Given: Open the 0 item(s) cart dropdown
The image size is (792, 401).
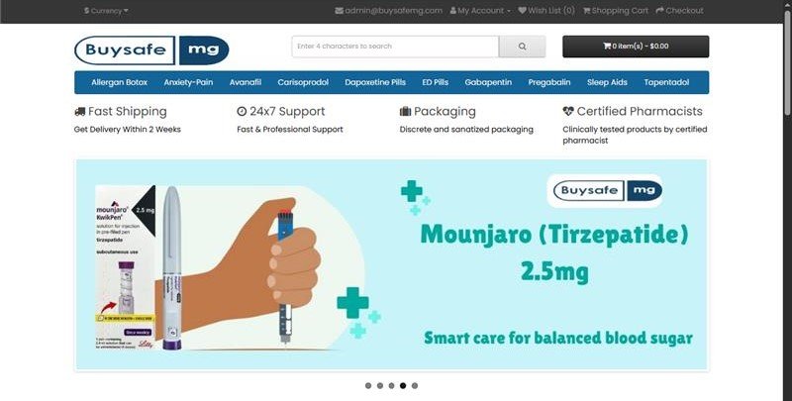Looking at the screenshot, I should (636, 47).
